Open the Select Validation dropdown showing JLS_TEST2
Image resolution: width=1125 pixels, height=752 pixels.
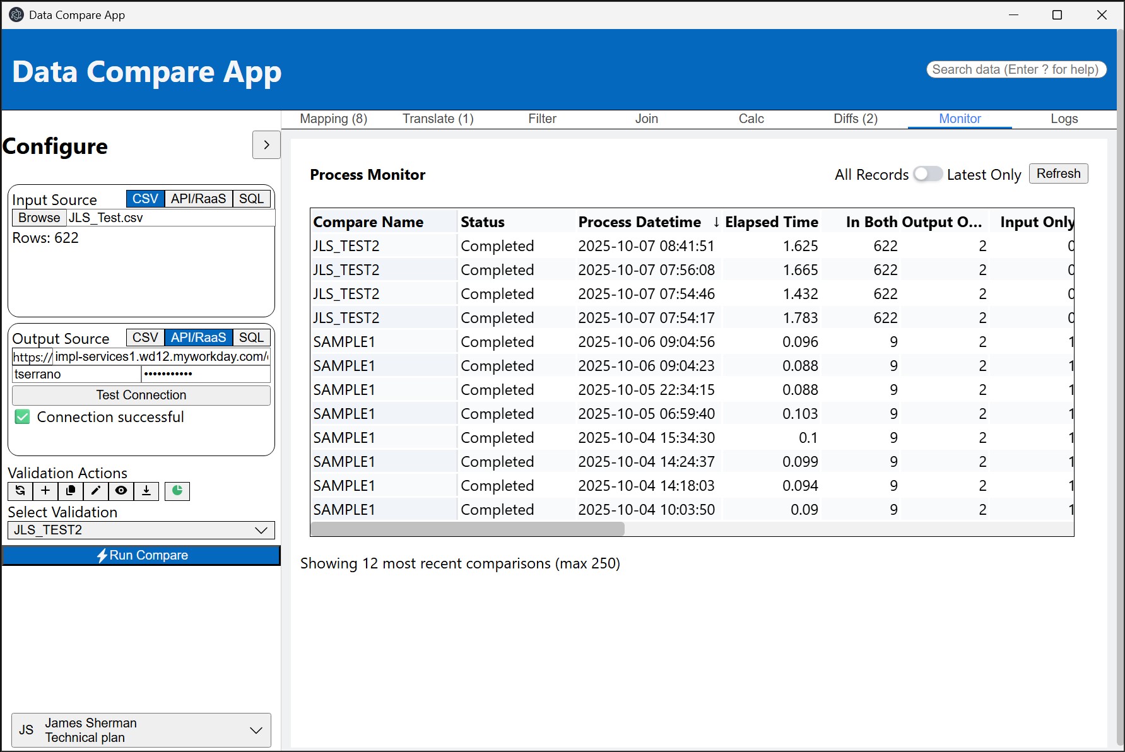[x=141, y=530]
